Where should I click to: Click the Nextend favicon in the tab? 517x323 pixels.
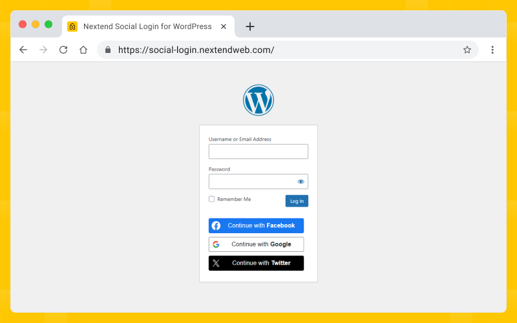point(72,26)
